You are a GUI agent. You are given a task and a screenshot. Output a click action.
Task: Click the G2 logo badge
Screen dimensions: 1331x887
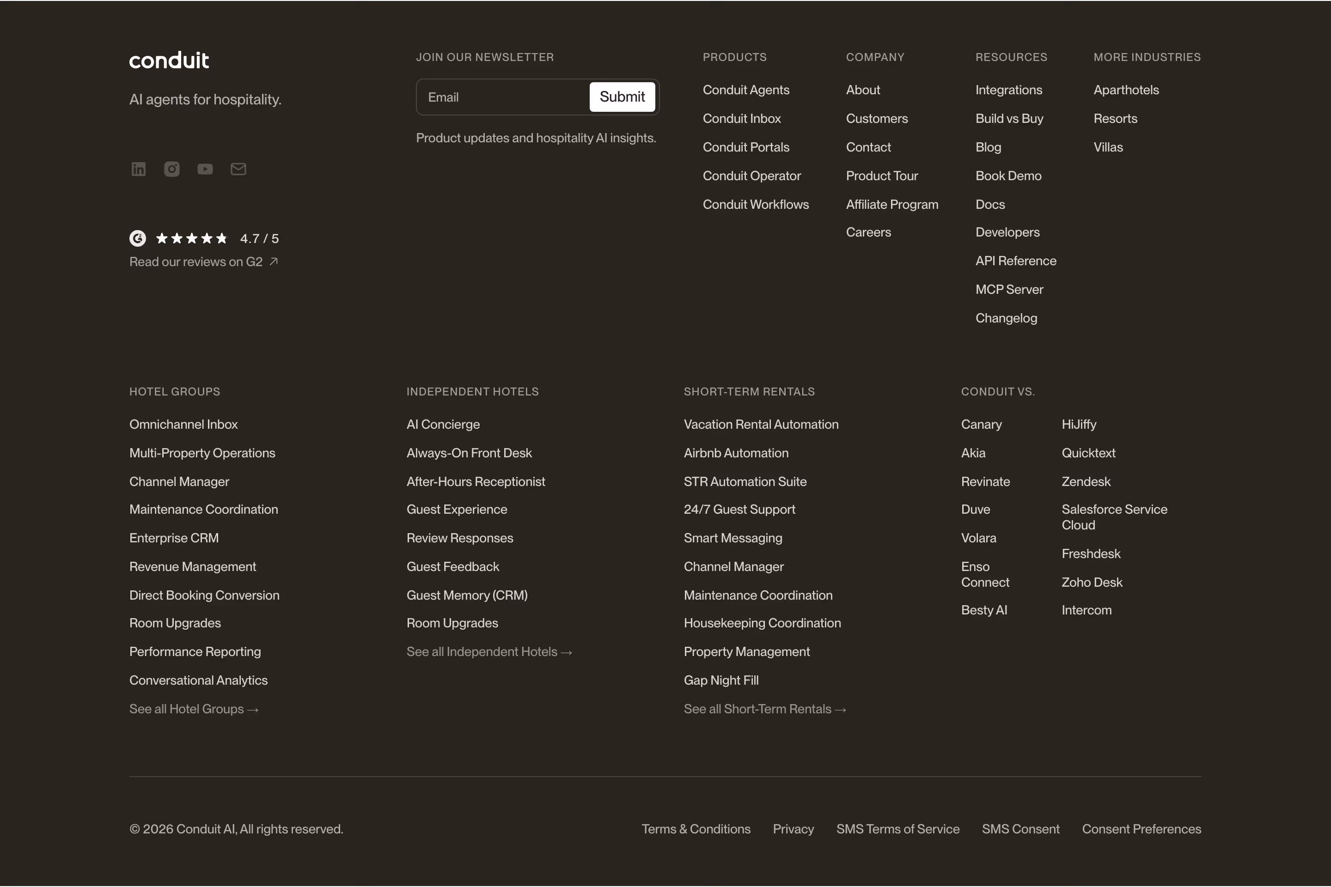click(x=138, y=238)
